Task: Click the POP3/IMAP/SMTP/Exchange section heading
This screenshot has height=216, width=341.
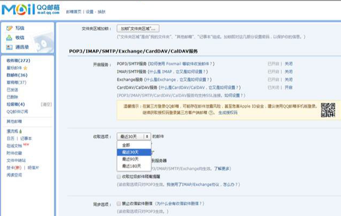Action: coord(133,51)
